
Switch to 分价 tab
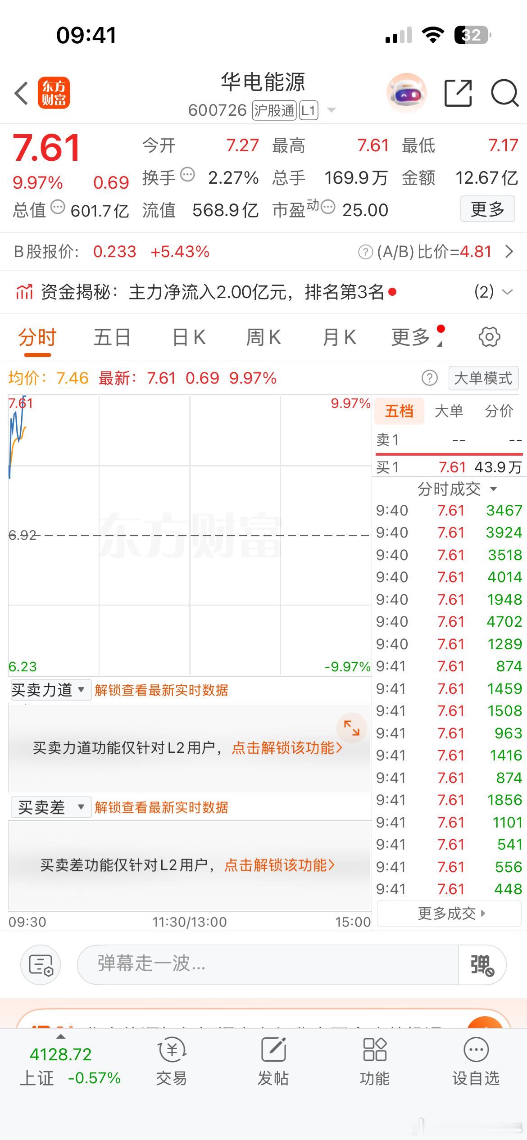499,411
